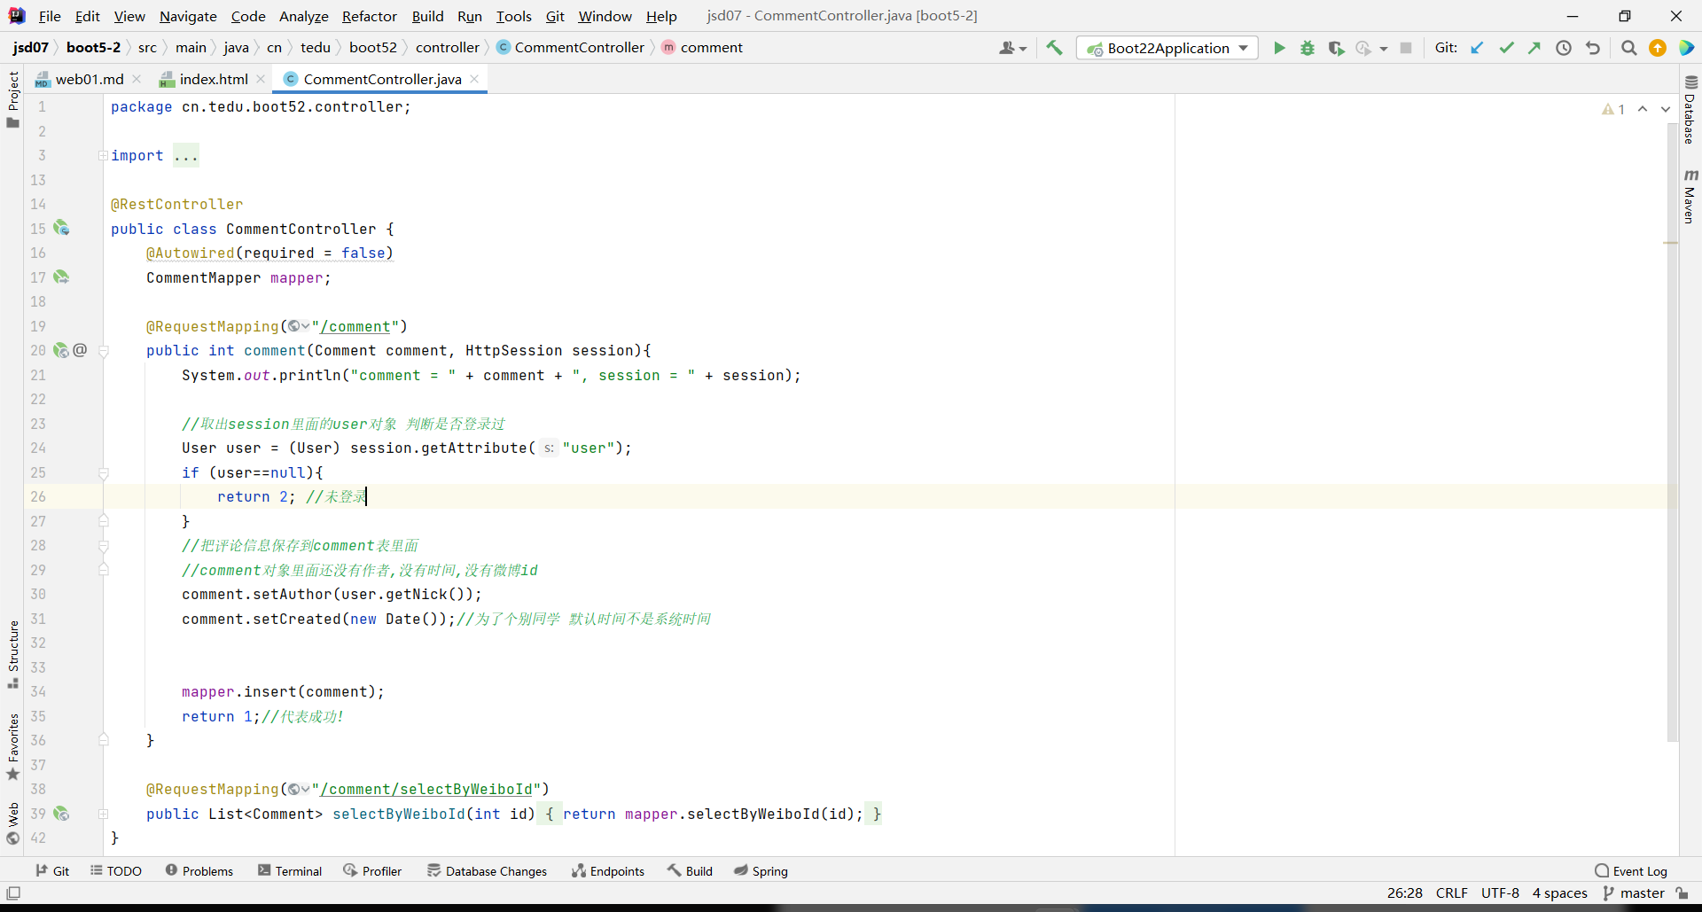Toggle the Maven tool window
The image size is (1702, 912).
pos(1690,196)
